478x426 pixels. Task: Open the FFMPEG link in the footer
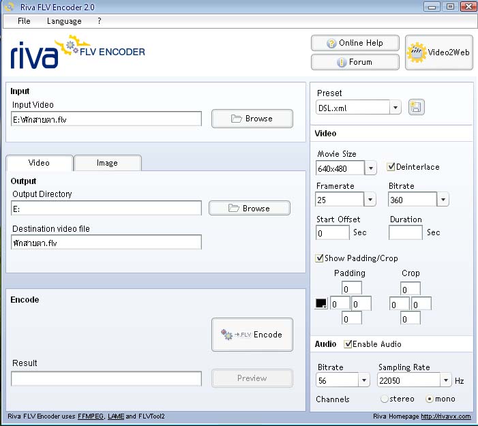[91, 416]
